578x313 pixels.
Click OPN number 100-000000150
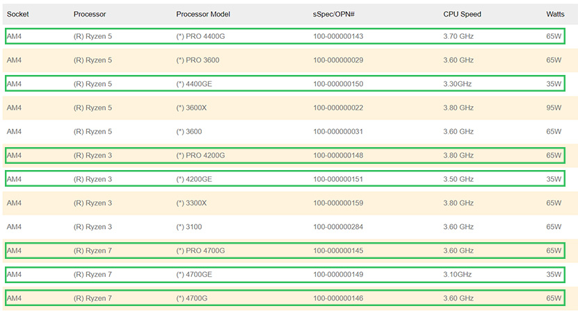pos(338,84)
